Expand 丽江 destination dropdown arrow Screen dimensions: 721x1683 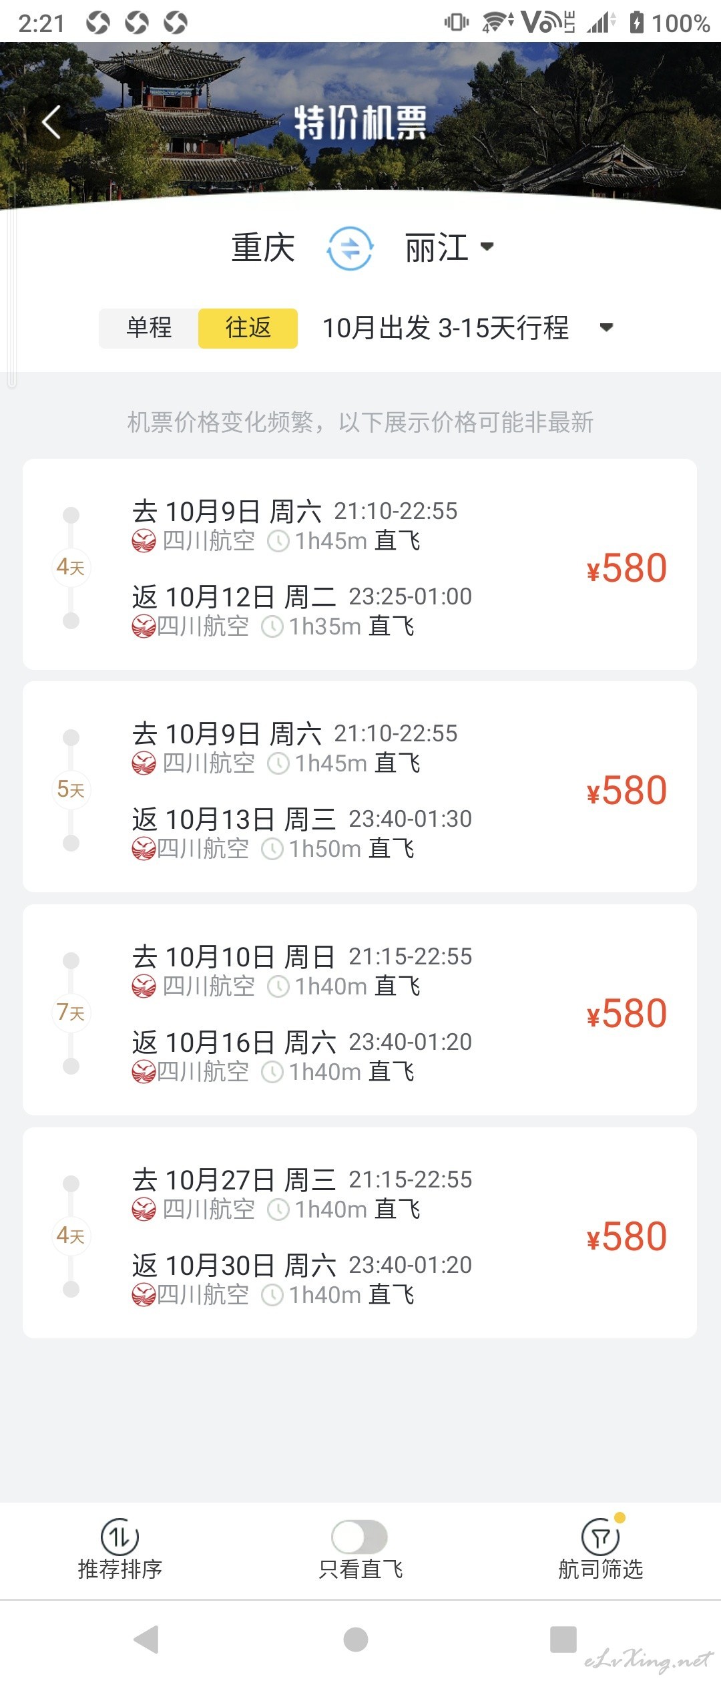(x=487, y=246)
